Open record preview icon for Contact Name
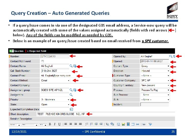The image size is (185, 138). 75,66
